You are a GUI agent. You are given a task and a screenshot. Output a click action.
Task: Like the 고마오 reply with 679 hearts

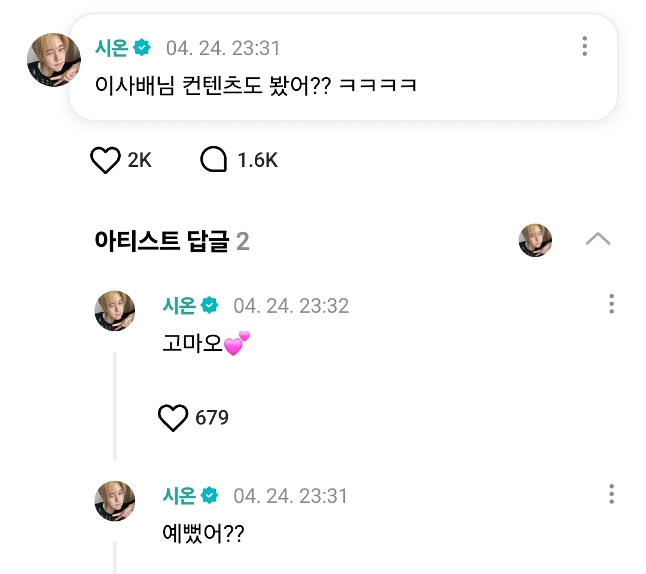point(173,418)
